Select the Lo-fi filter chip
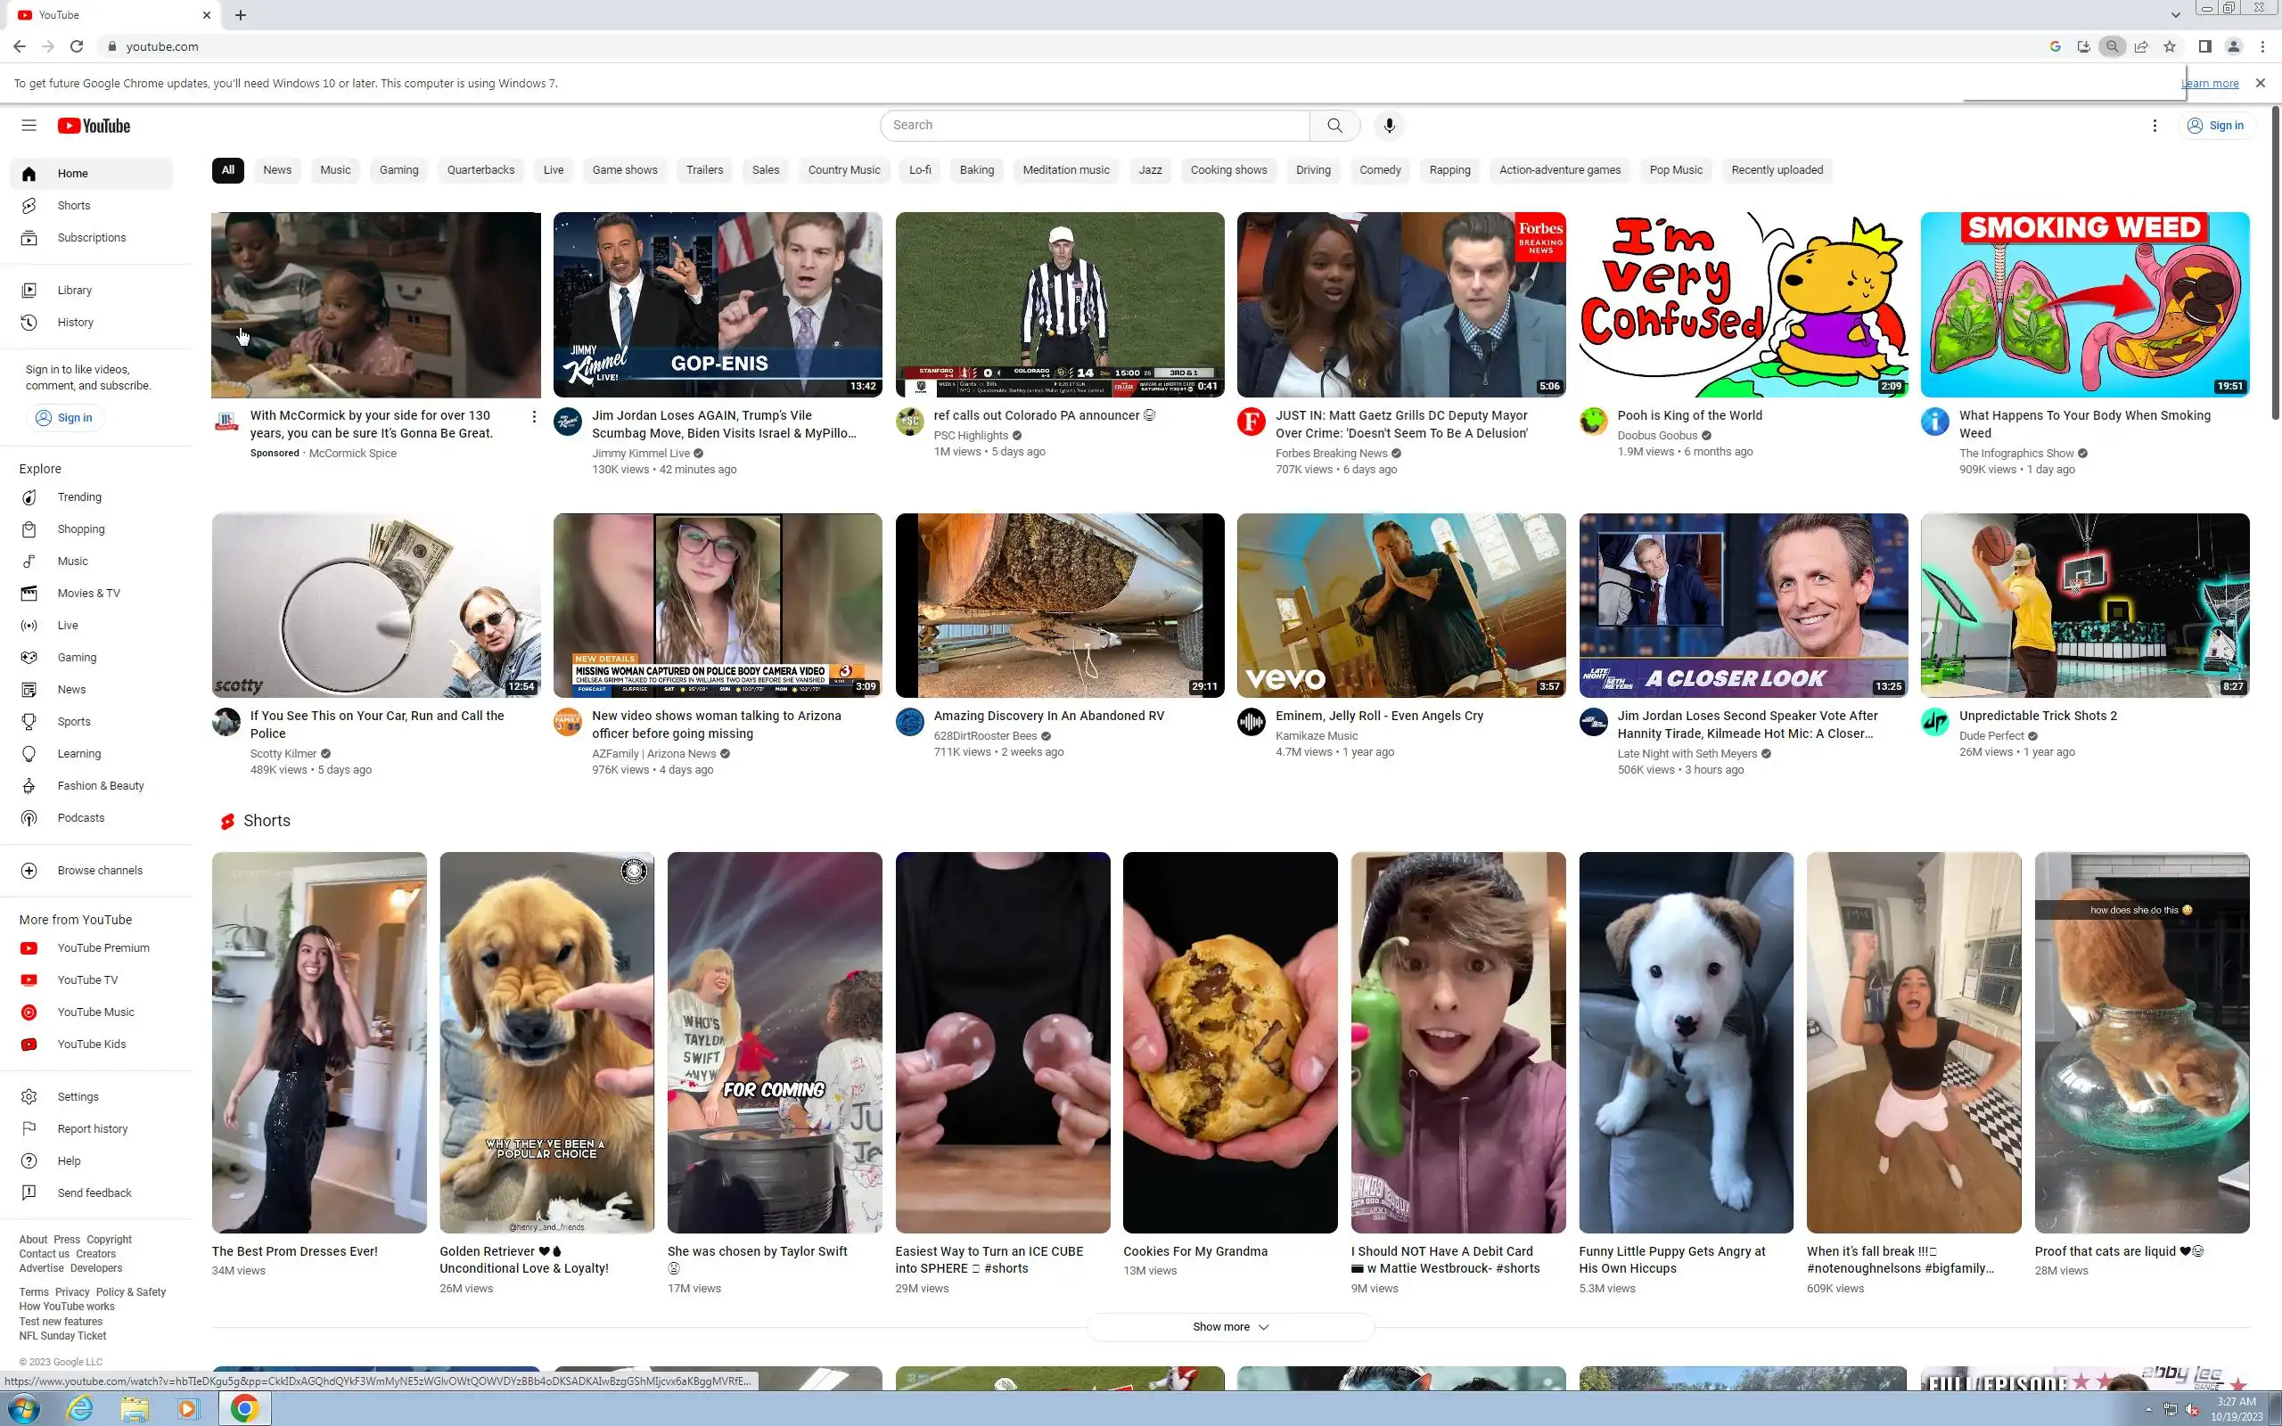 (919, 169)
